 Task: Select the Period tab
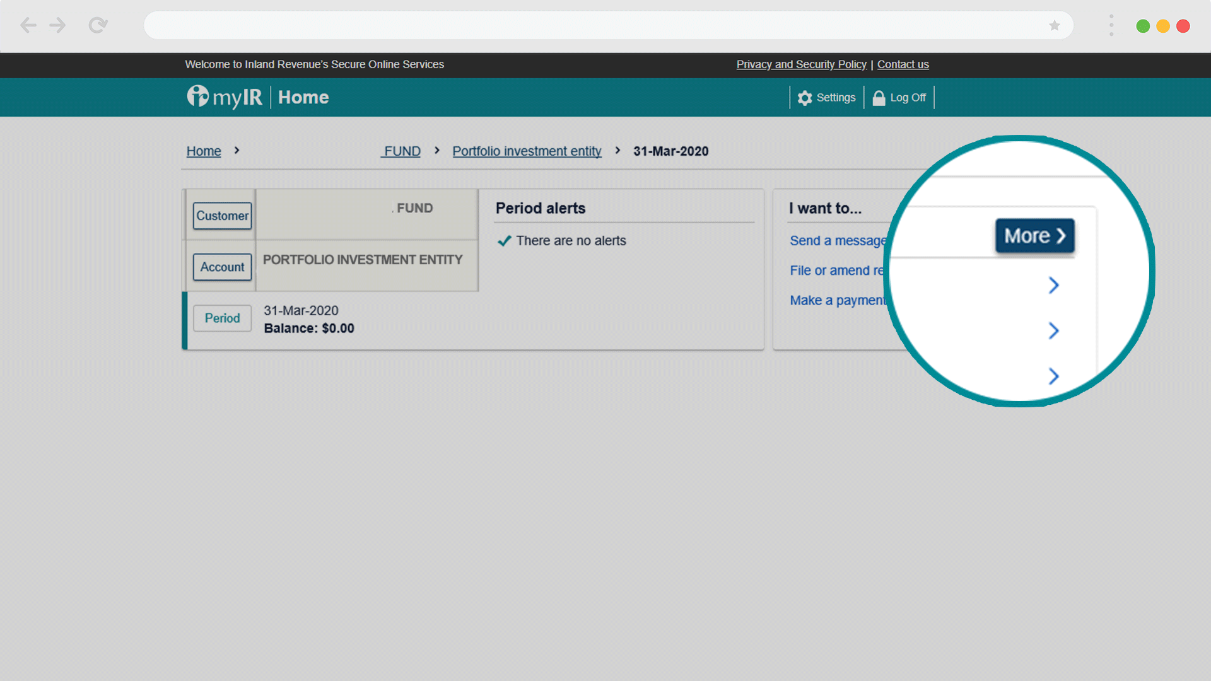(222, 318)
